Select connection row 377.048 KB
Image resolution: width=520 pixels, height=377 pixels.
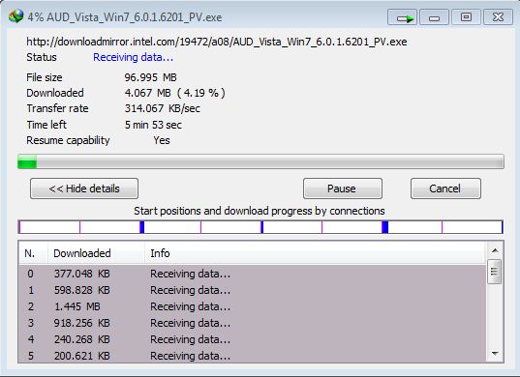point(253,274)
